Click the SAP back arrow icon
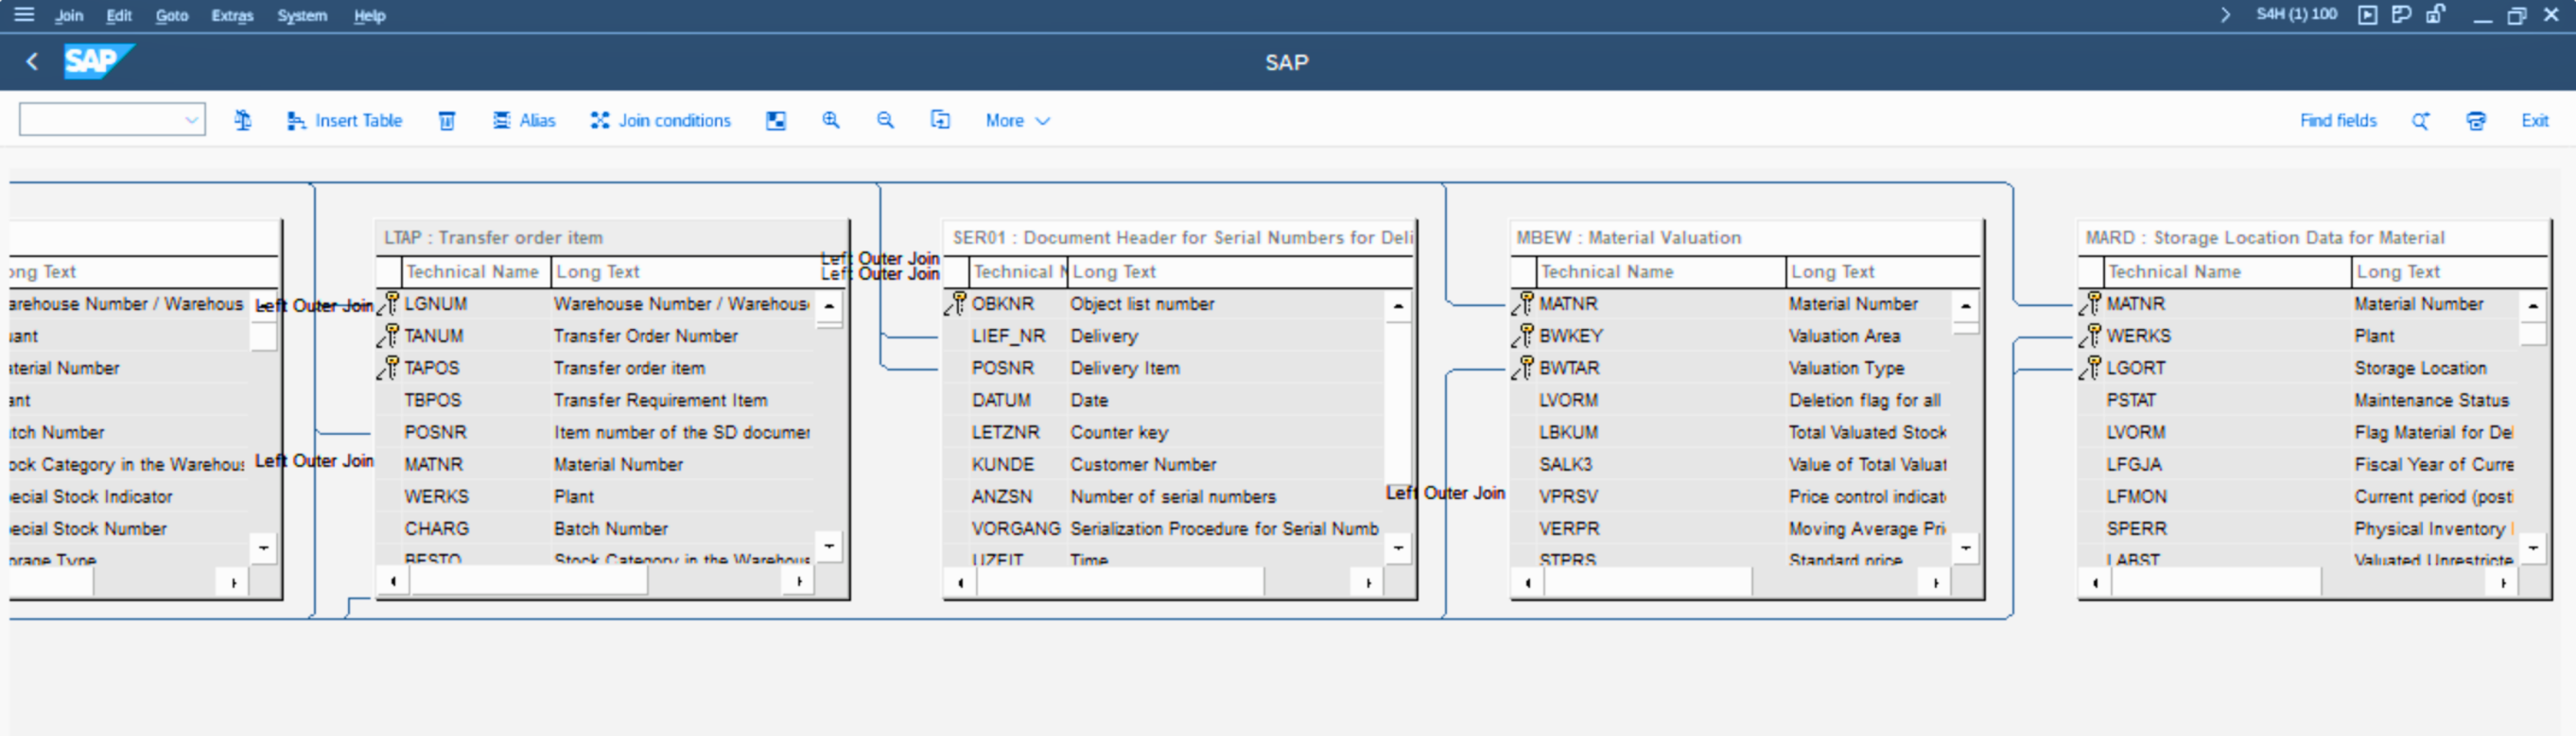2576x736 pixels. point(32,62)
